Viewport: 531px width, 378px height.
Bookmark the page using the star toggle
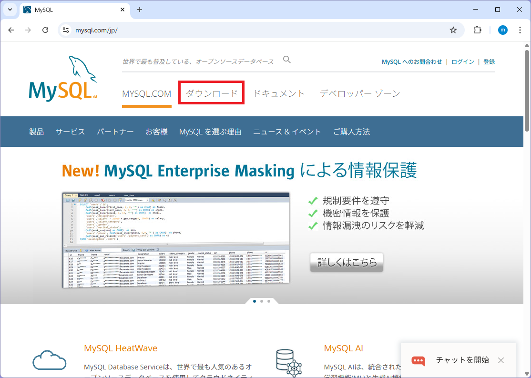[453, 30]
